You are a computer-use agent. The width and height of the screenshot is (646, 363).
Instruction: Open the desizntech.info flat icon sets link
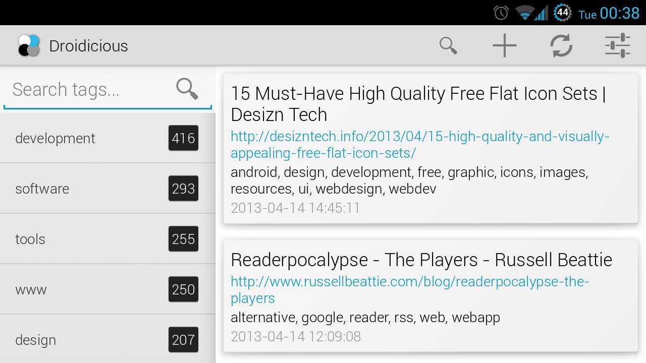pos(419,144)
